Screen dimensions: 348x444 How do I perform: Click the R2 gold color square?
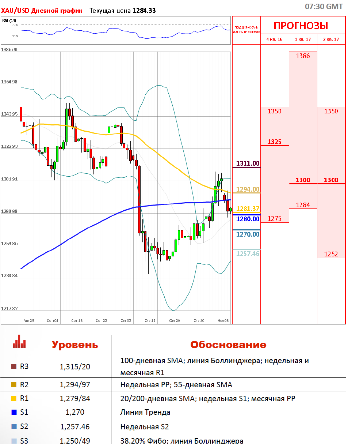tap(14, 385)
